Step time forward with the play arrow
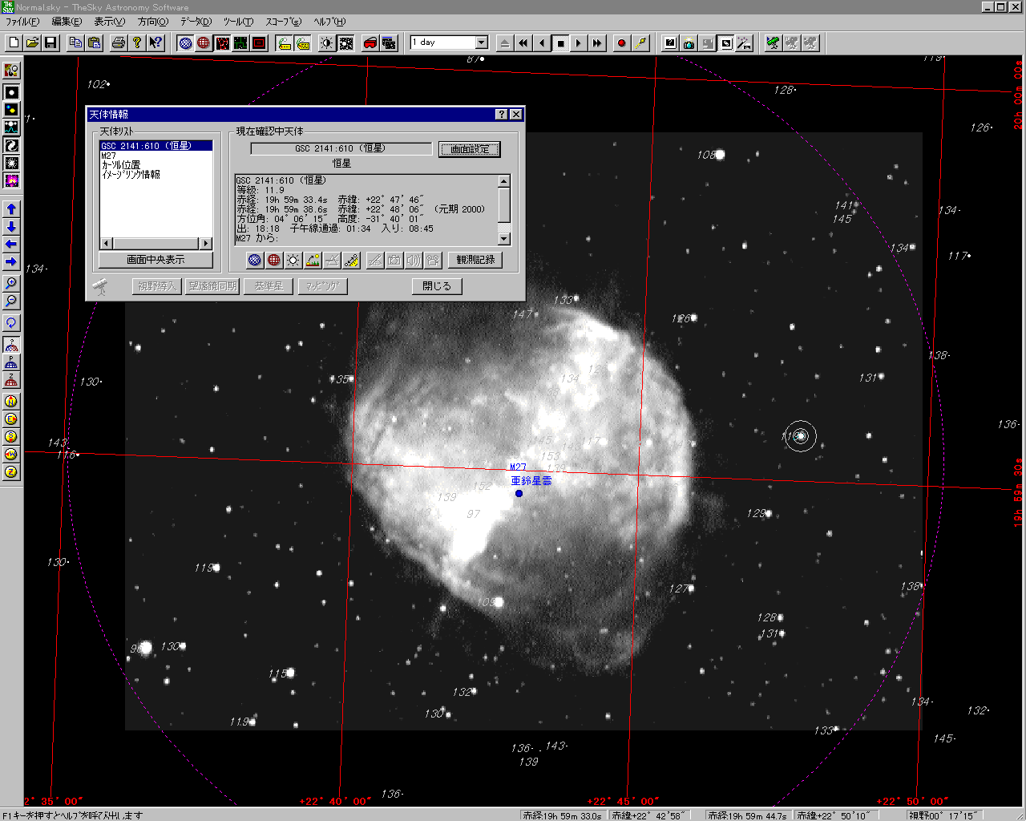 pyautogui.click(x=579, y=42)
